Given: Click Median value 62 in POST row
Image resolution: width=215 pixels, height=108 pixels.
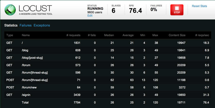Looking at the screenshot, I should click(112, 80).
